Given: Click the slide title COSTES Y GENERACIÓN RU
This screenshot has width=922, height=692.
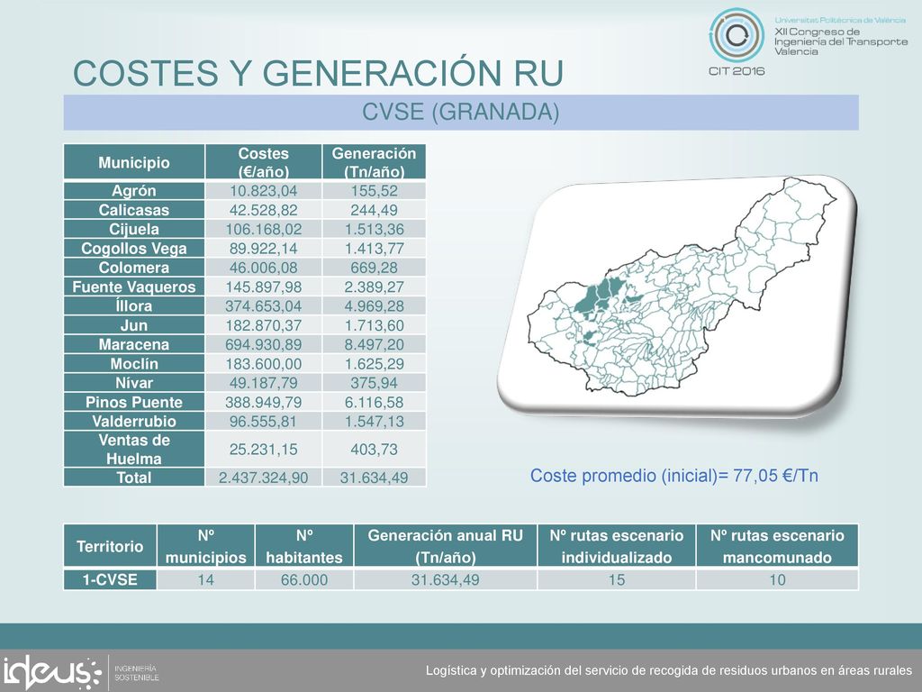Looking at the screenshot, I should [318, 74].
